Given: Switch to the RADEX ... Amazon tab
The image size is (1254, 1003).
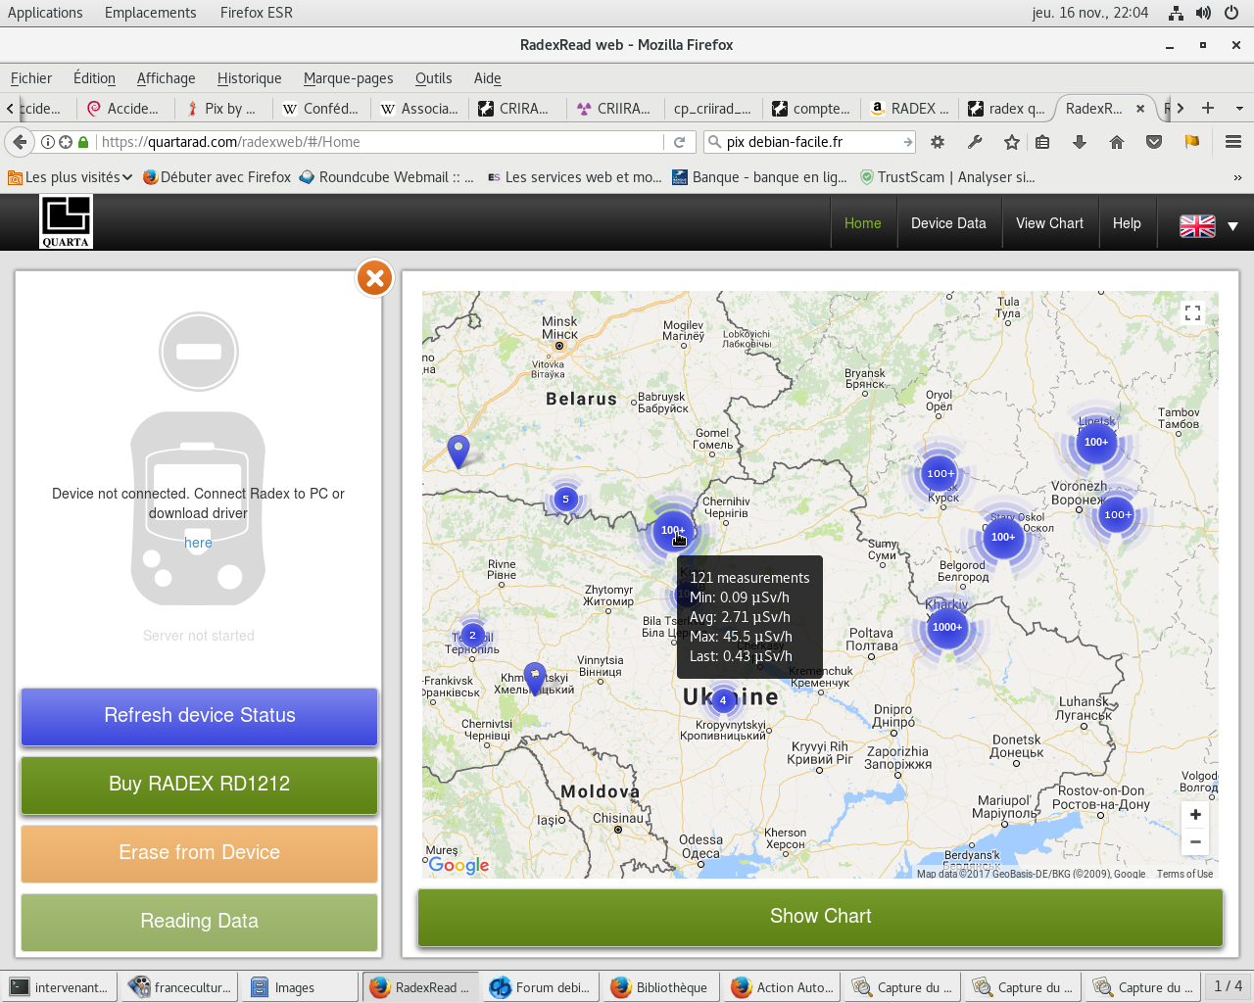Looking at the screenshot, I should pyautogui.click(x=909, y=109).
